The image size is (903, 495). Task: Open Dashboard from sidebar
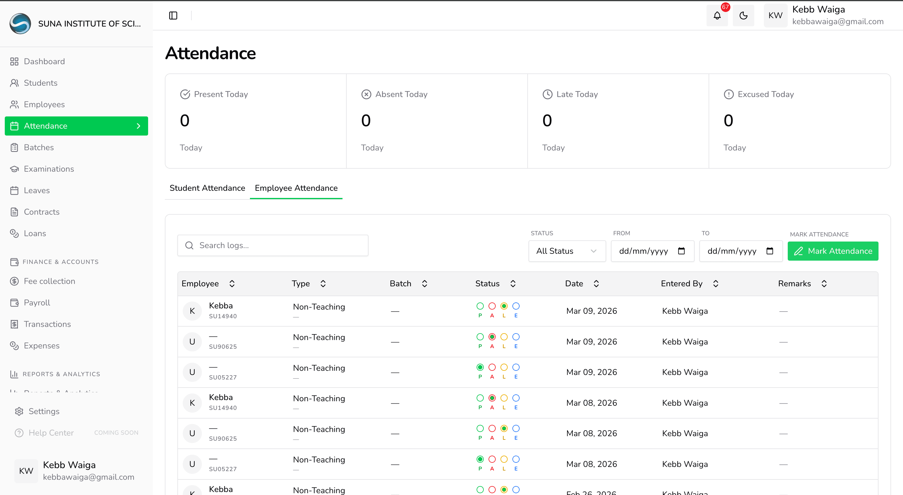44,61
